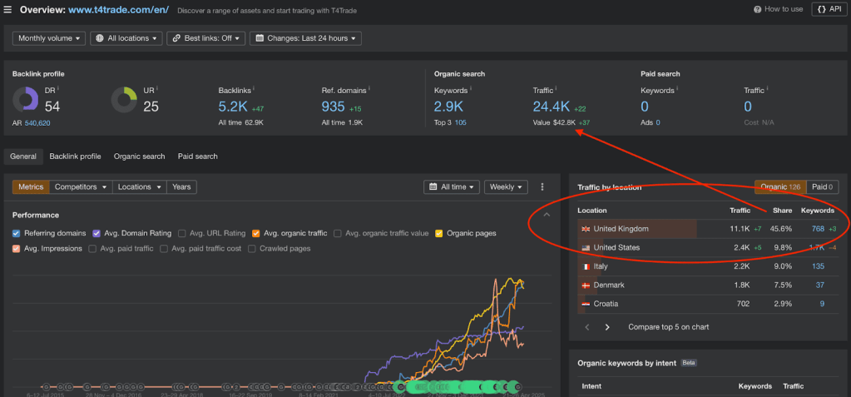
Task: Click the Denmark flag icon
Action: coord(586,285)
